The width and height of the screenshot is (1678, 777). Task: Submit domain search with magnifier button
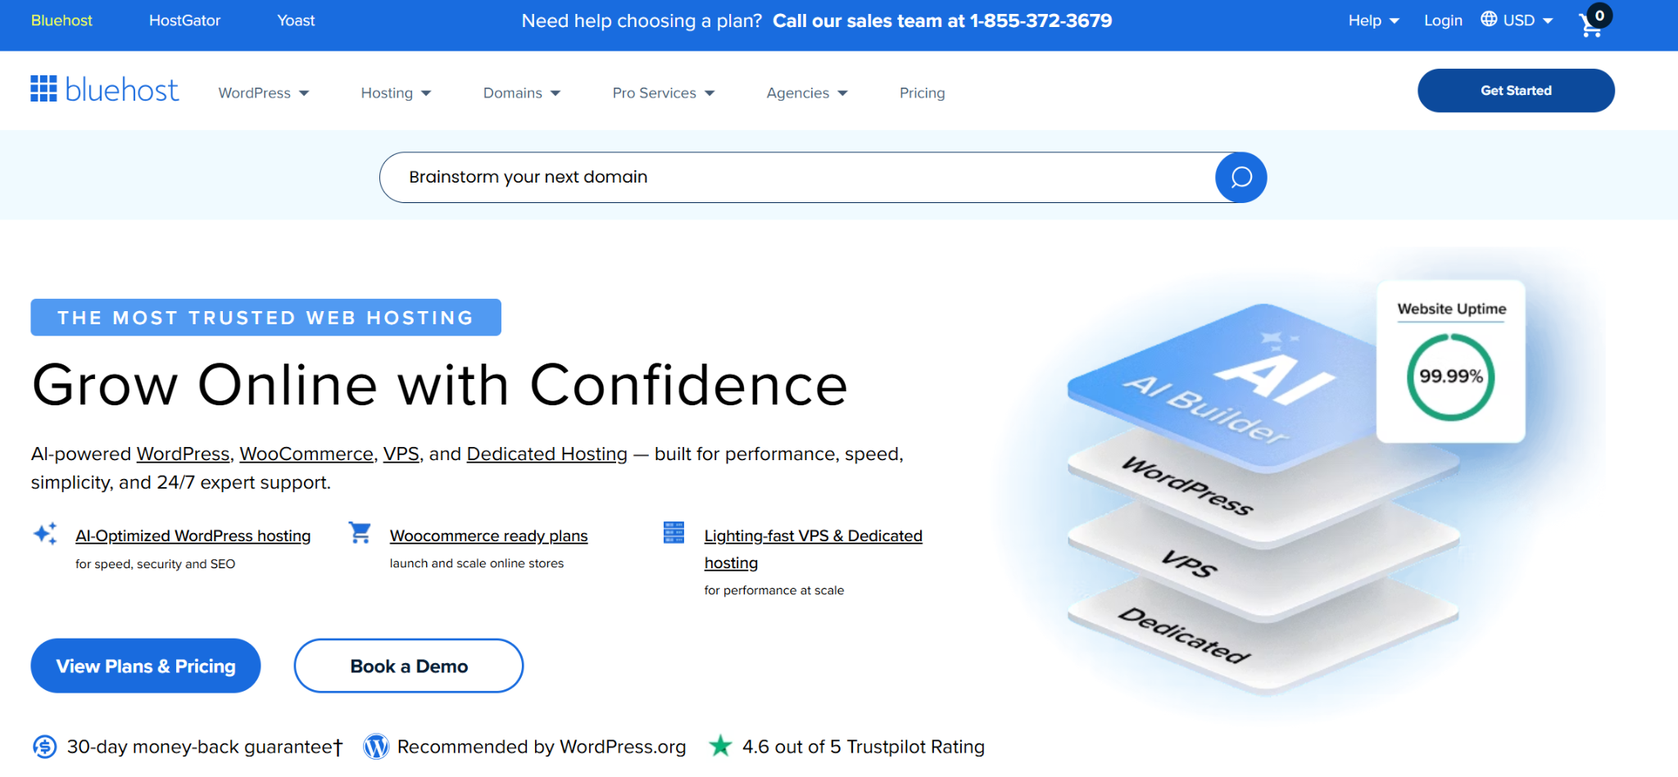click(x=1240, y=177)
